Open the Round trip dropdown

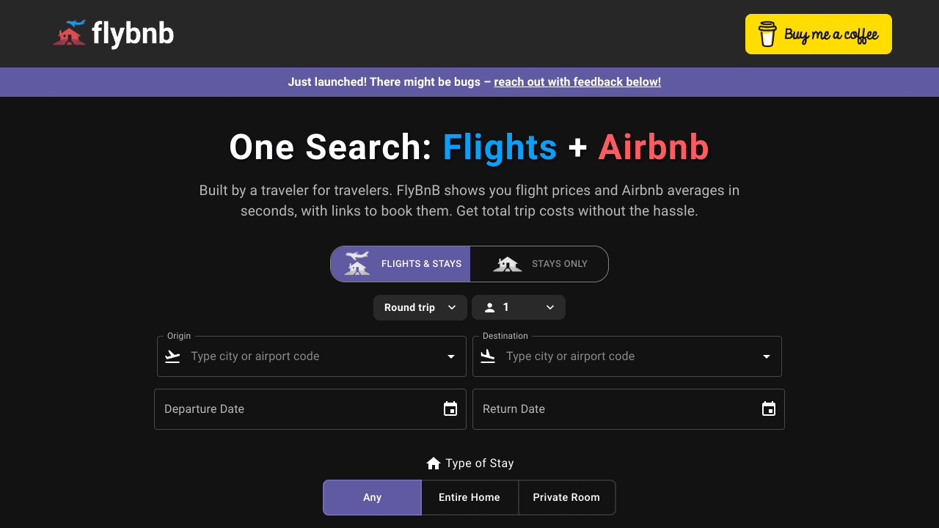pos(420,307)
